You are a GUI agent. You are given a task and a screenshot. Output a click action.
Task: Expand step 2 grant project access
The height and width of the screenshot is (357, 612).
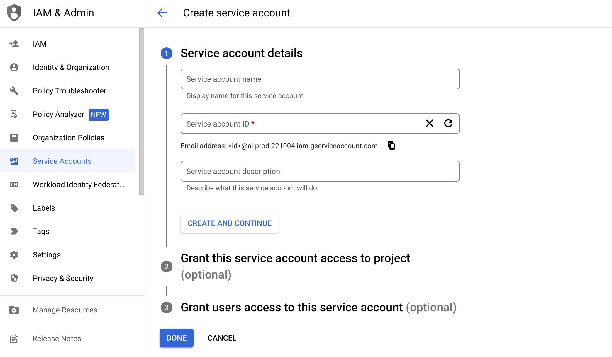[295, 258]
